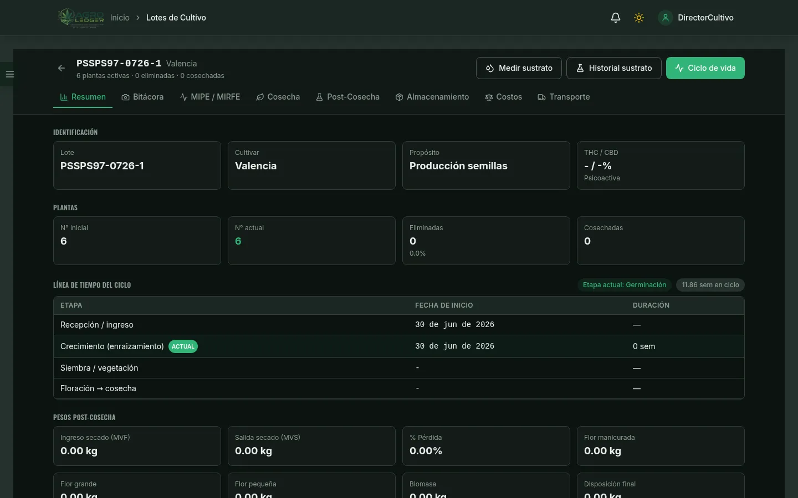Select the Floración → cosecha row
Viewport: 798px width, 498px height.
pos(399,388)
